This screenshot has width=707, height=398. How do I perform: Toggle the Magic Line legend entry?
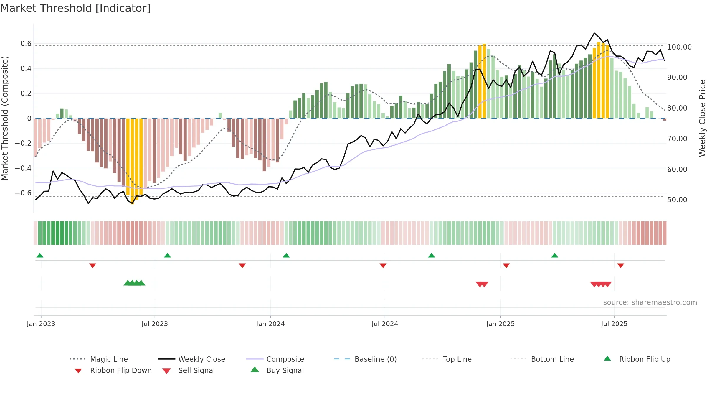click(99, 359)
